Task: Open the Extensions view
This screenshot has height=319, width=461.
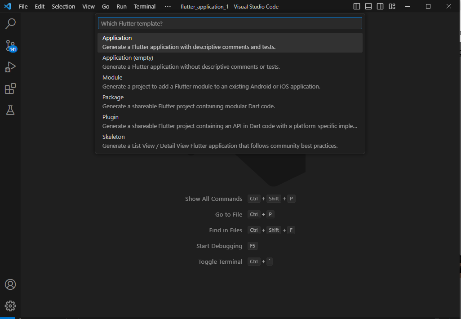Action: coord(10,89)
